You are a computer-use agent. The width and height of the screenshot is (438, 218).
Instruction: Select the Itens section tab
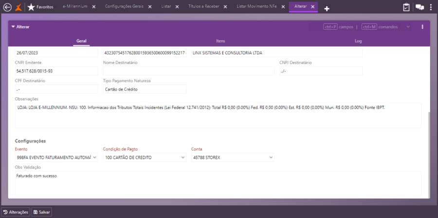coord(220,41)
